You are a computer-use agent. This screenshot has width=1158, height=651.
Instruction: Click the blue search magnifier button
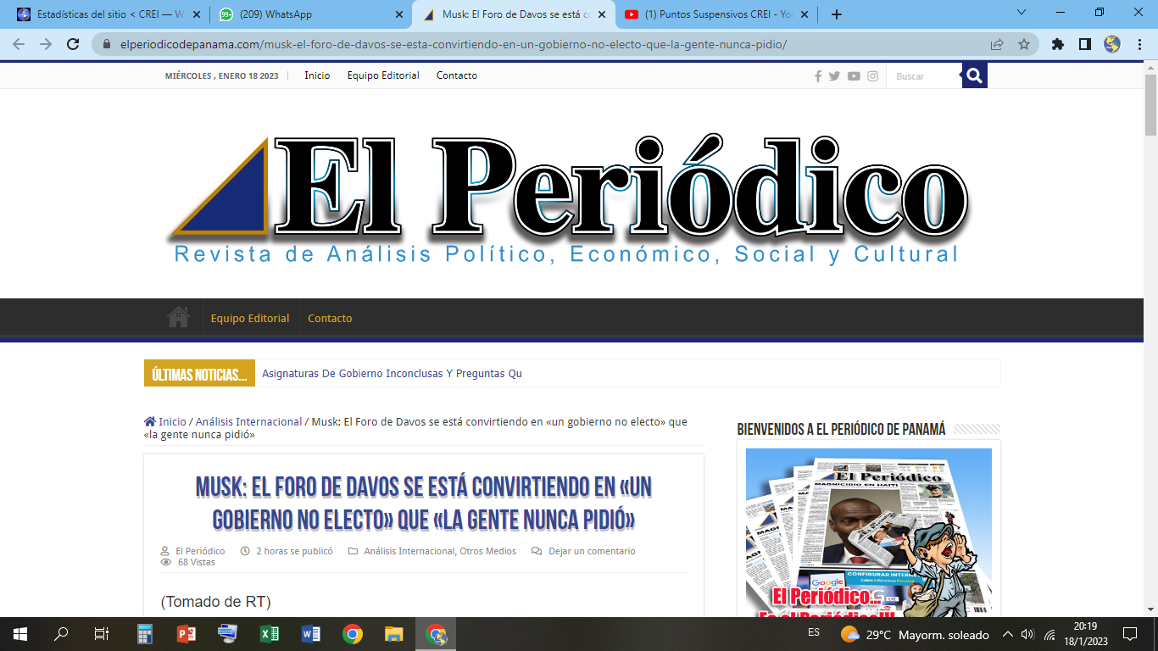click(974, 75)
